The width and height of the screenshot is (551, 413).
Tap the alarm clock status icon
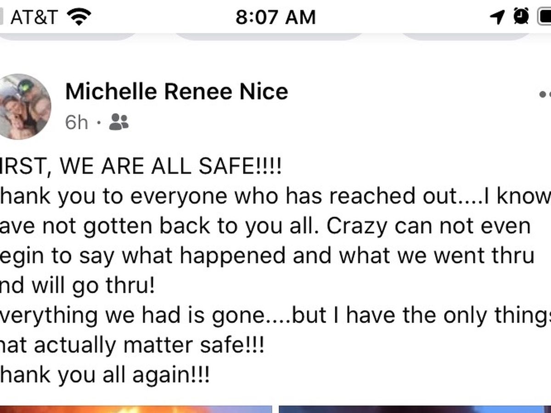tap(521, 17)
